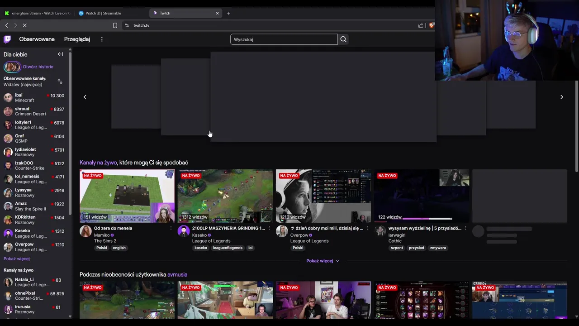579x326 pixels.
Task: Show next carousel slide
Action: pos(562,97)
